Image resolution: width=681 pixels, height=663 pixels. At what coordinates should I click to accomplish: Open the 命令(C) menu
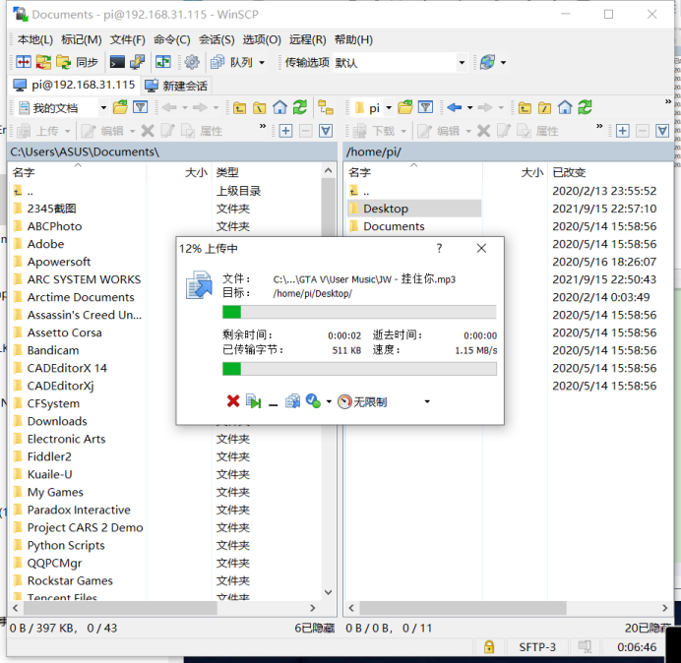tap(172, 40)
